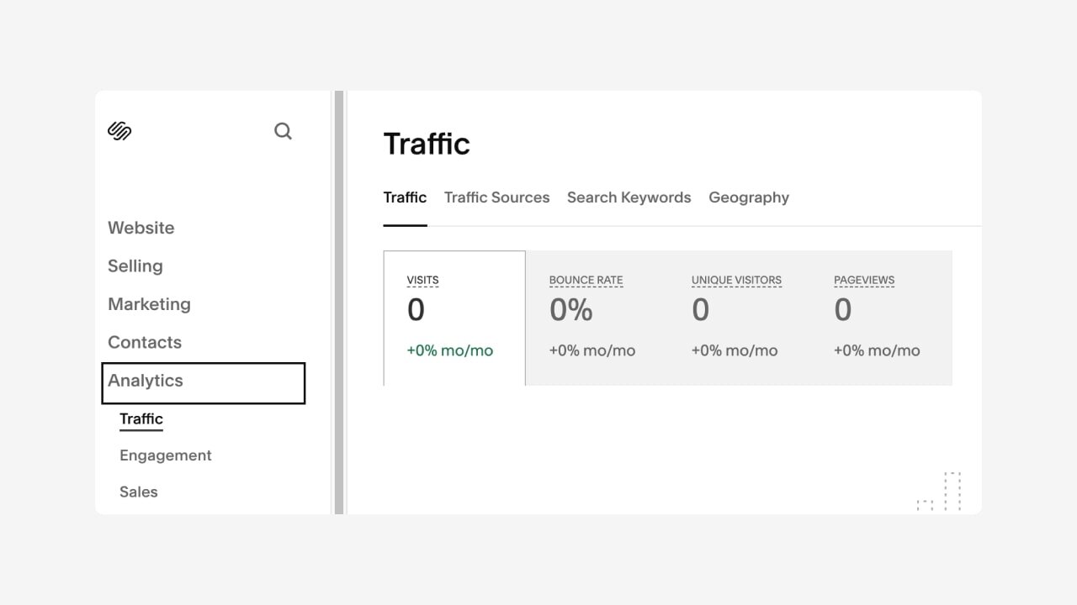
Task: Open the search magnifier icon
Action: click(x=284, y=131)
